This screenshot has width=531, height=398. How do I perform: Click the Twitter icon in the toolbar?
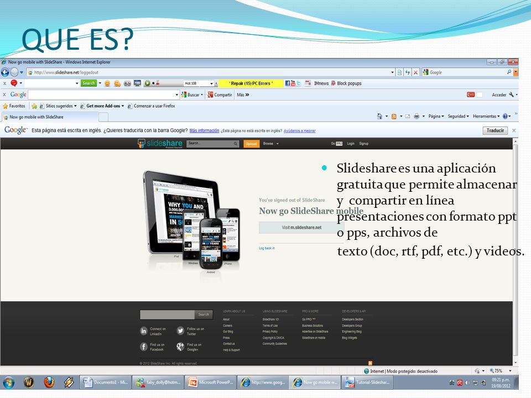pyautogui.click(x=299, y=83)
